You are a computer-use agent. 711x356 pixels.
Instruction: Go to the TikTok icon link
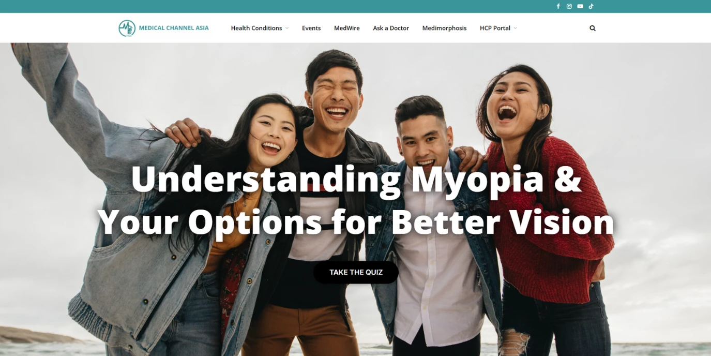[x=591, y=6]
